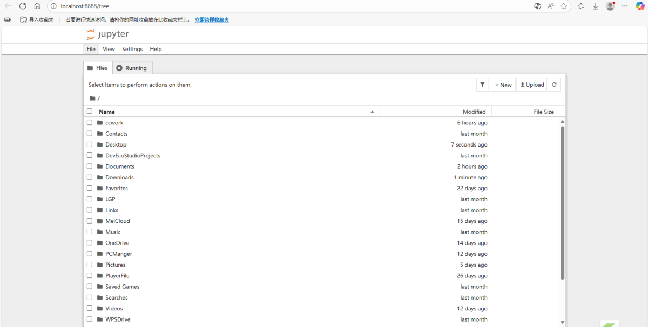Sort by the Modified column header
Image resolution: width=648 pixels, height=327 pixels.
(x=474, y=112)
